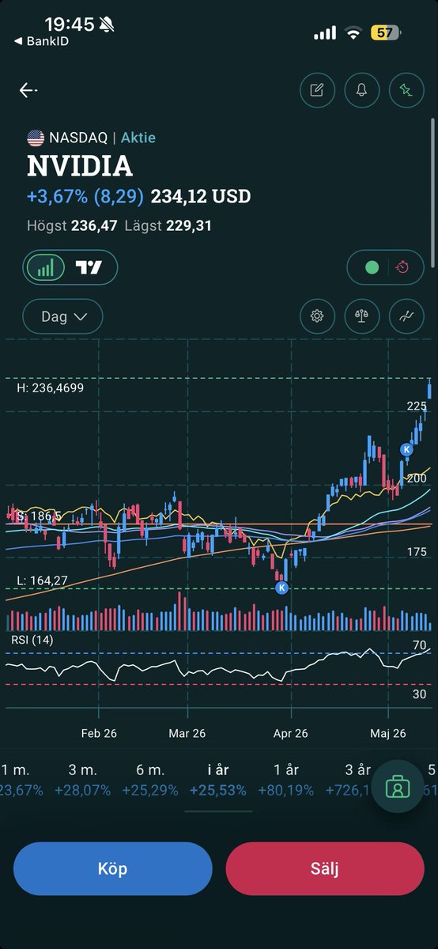Tap the K marker near the April low
438x949 pixels.
point(281,588)
